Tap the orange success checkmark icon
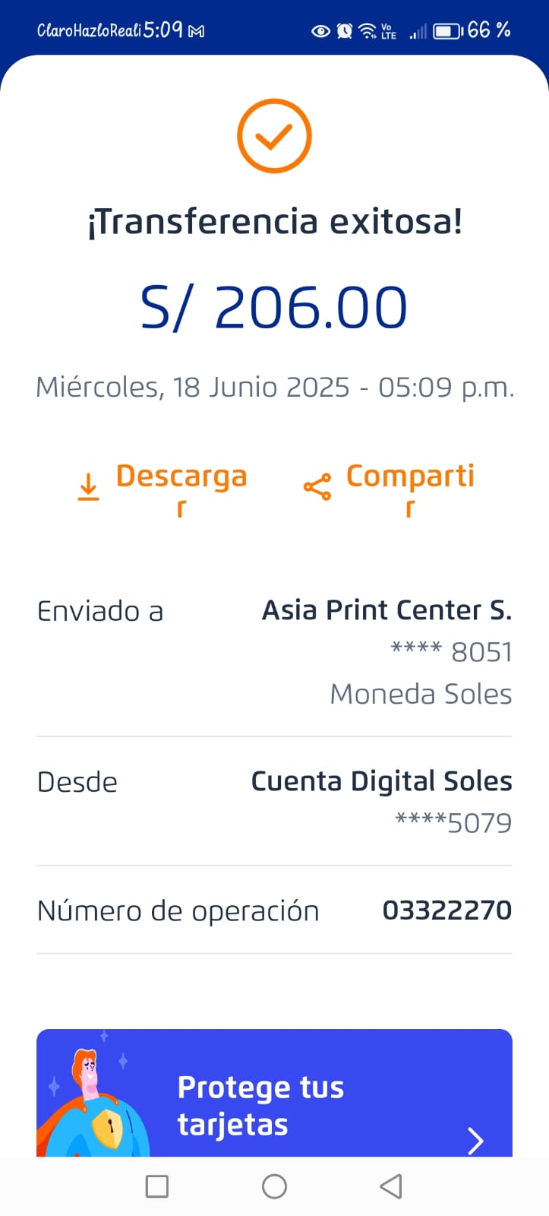The width and height of the screenshot is (549, 1216). point(274,136)
